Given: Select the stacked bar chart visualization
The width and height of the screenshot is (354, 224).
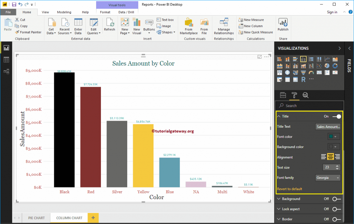Looking at the screenshot, I should click(279, 59).
